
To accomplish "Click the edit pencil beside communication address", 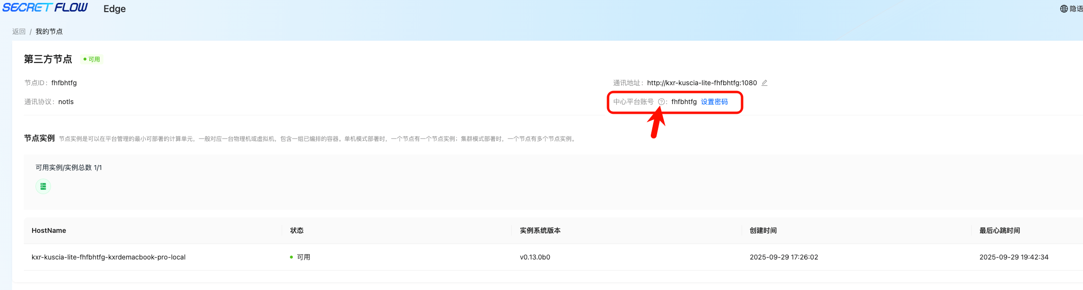I will [x=764, y=83].
